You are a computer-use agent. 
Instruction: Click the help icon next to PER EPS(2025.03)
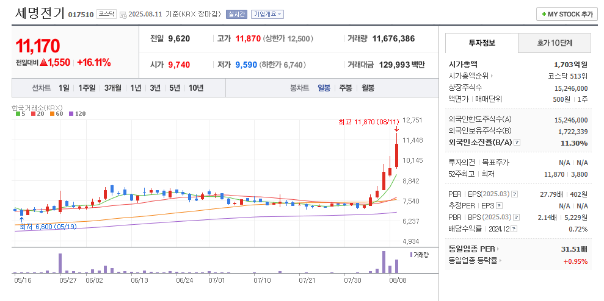click(515, 194)
